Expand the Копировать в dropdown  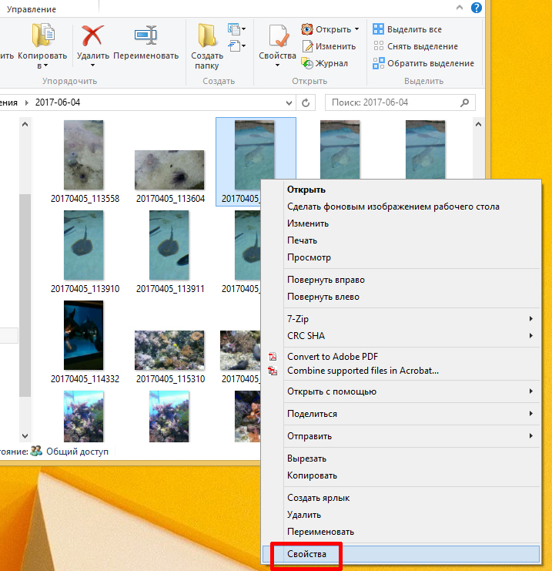38,65
